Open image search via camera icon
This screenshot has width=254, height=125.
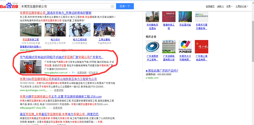[x=112, y=6]
